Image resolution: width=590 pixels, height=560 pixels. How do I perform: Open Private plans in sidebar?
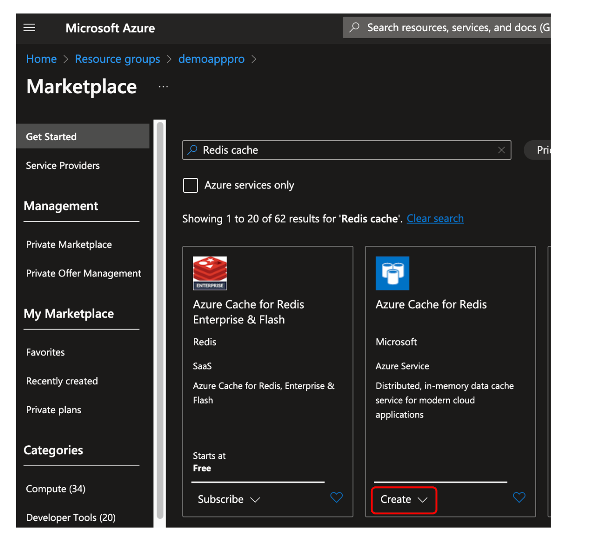(53, 410)
